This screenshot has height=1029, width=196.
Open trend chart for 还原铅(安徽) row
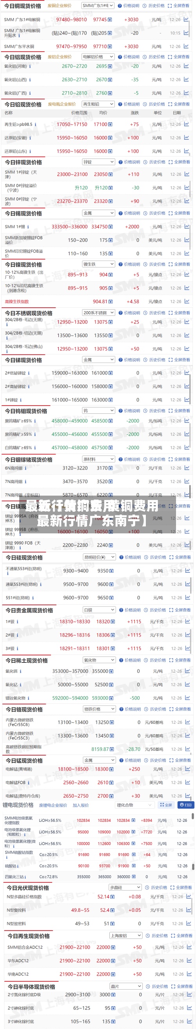pos(187,138)
